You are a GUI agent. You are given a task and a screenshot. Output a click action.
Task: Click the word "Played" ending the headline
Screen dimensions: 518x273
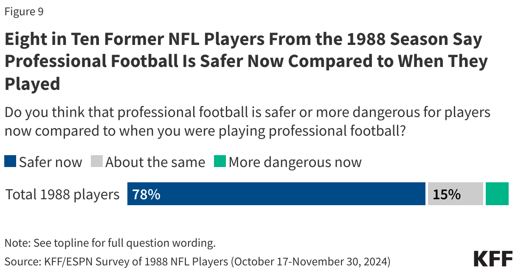(32, 84)
